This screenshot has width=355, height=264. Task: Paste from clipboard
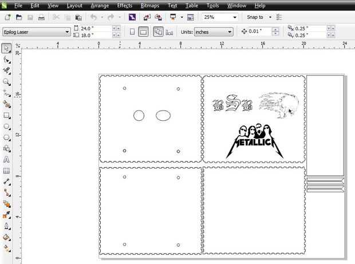pos(78,17)
